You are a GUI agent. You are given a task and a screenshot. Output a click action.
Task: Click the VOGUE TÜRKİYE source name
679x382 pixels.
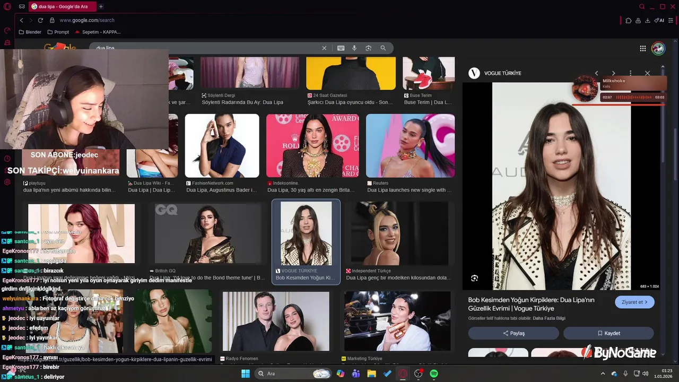(502, 73)
